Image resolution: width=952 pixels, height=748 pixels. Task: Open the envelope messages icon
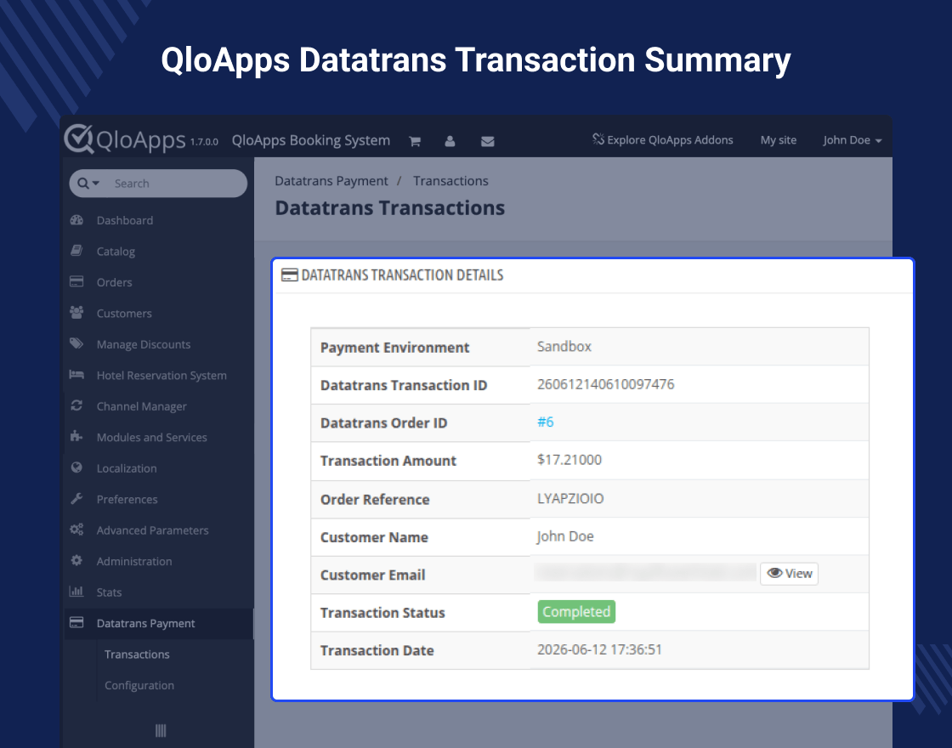click(488, 141)
